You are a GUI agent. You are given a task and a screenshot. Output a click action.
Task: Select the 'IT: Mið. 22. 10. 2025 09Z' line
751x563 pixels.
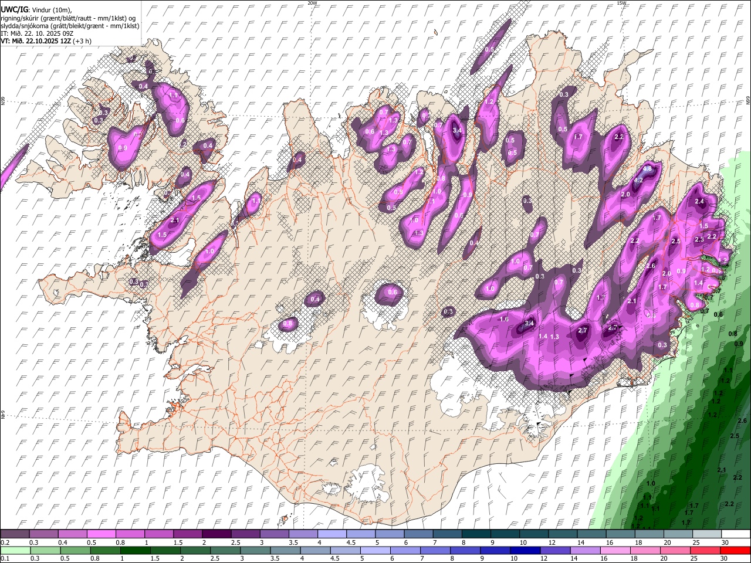[37, 33]
